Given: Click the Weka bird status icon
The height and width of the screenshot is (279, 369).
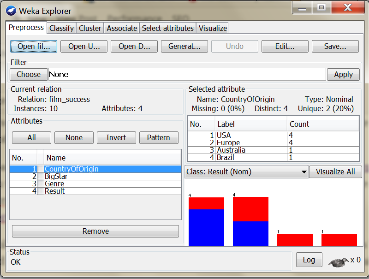Looking at the screenshot, I should pyautogui.click(x=339, y=262).
